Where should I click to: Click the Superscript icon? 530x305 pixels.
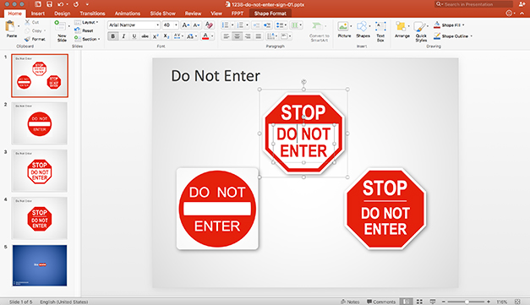click(x=156, y=36)
